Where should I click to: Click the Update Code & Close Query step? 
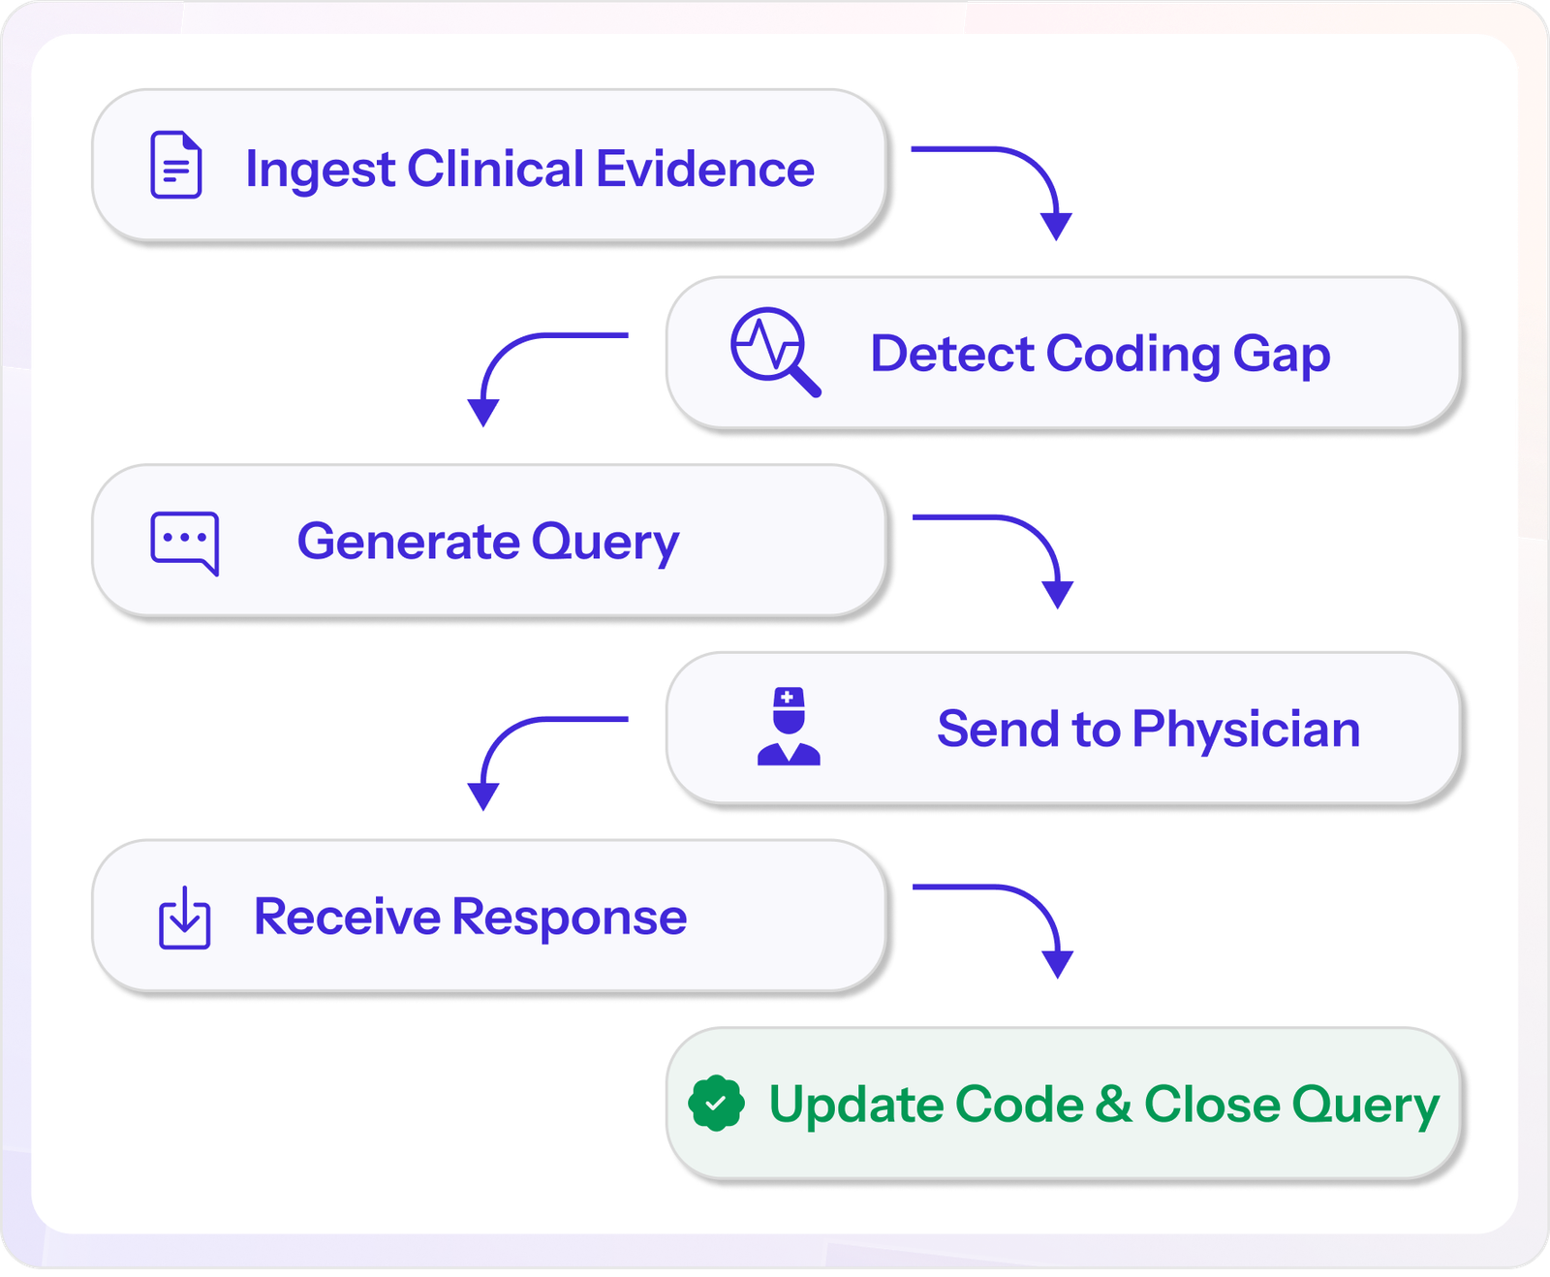coord(1063,1104)
